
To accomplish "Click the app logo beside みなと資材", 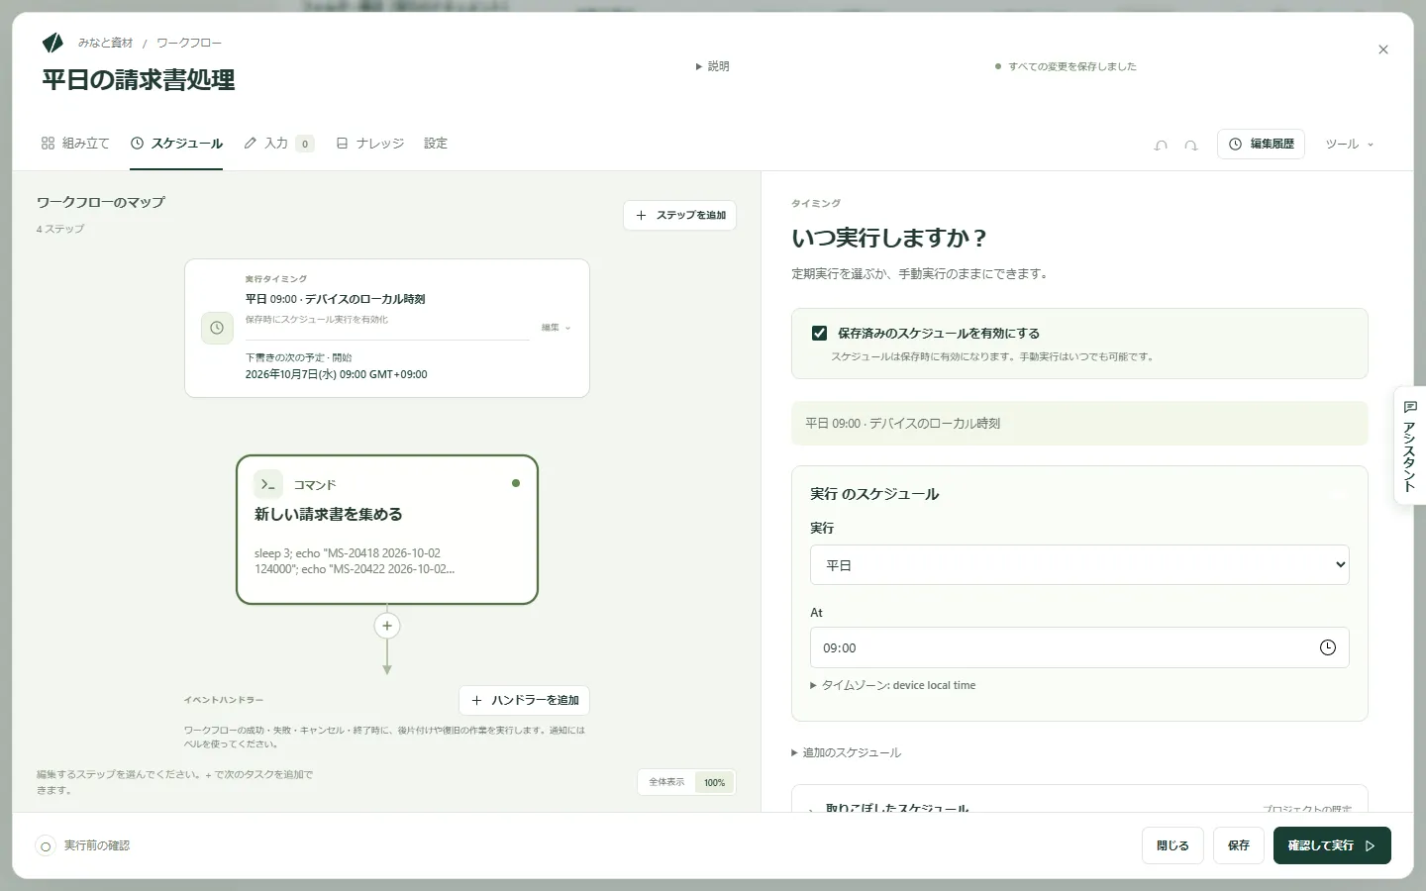I will (52, 43).
